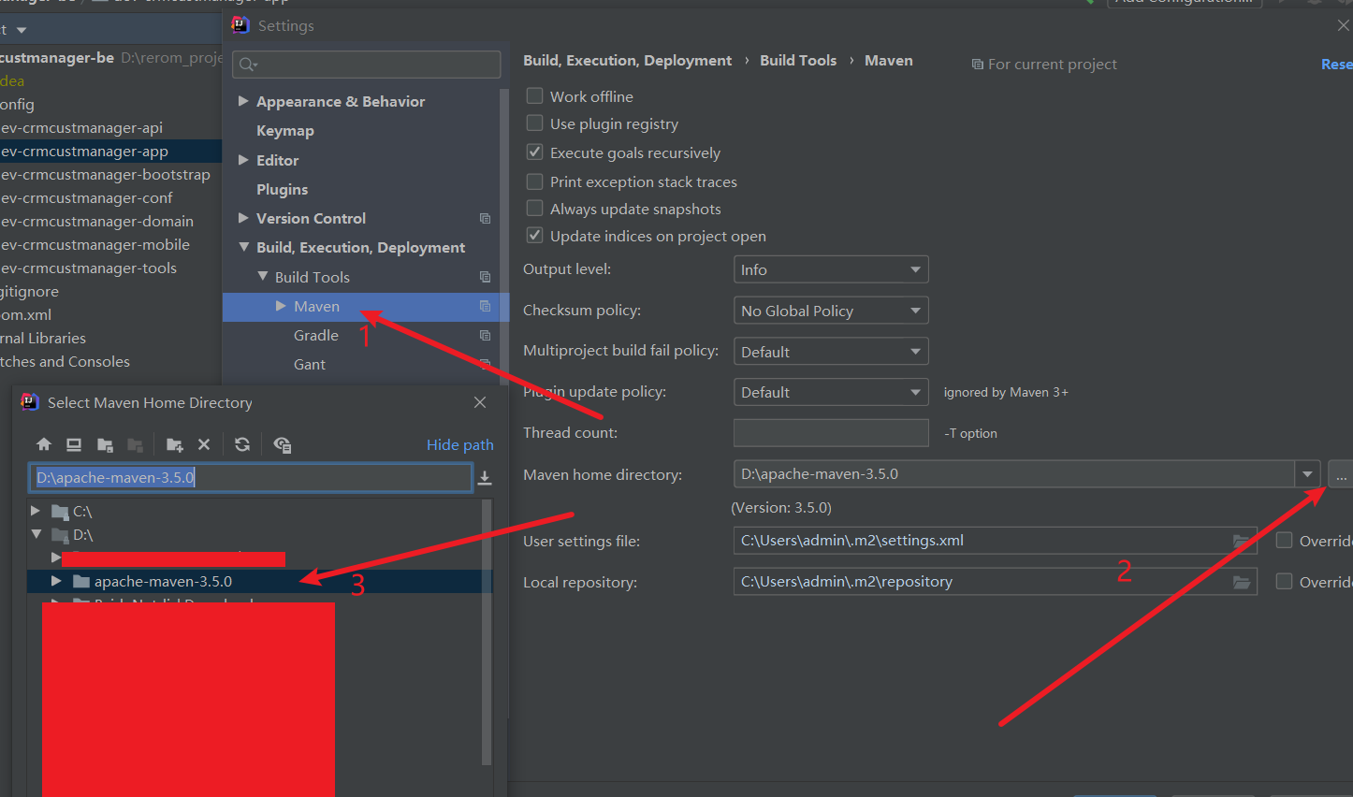Click Reset link in Settings
1353x797 pixels.
[1336, 64]
